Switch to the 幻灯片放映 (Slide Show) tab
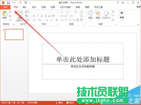 point(65,7)
